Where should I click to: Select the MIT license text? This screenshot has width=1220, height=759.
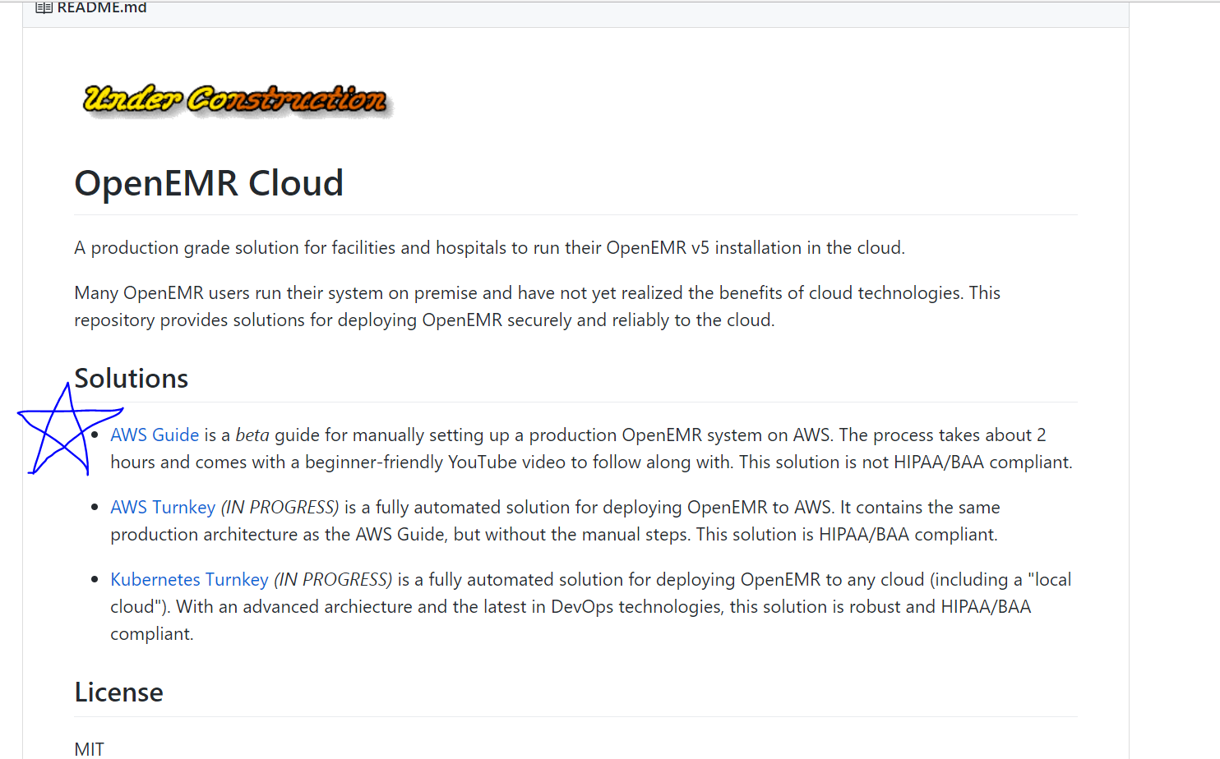pos(89,747)
